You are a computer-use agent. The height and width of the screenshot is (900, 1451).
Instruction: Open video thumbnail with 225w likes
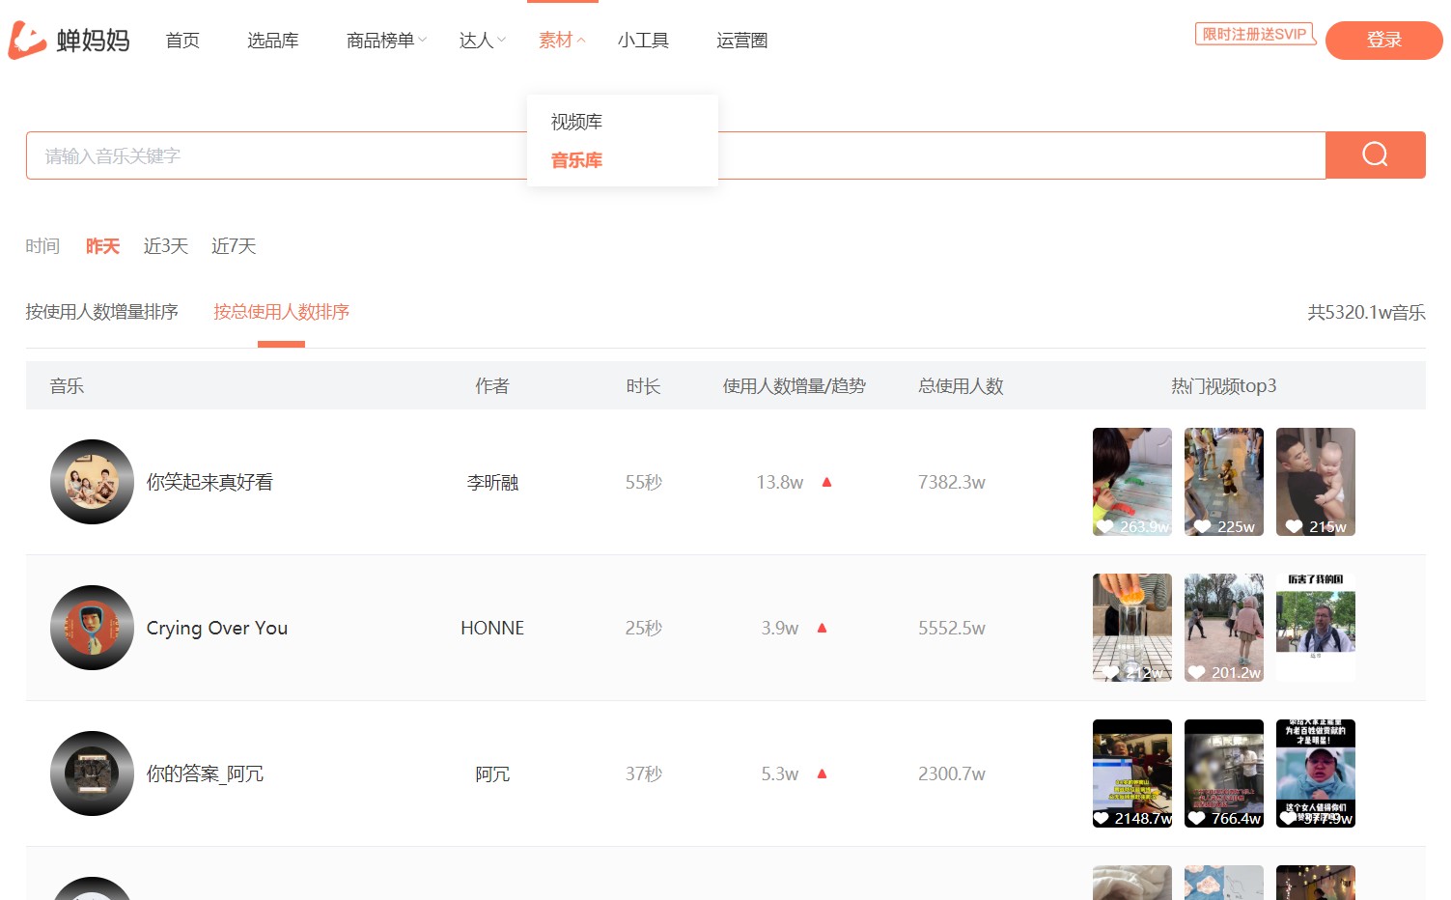pyautogui.click(x=1224, y=482)
